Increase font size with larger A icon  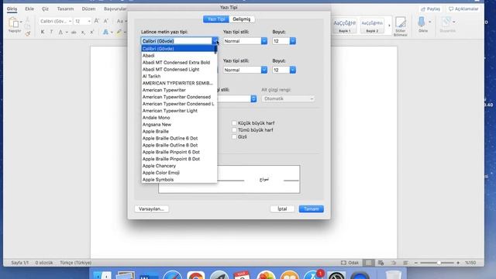[97, 21]
